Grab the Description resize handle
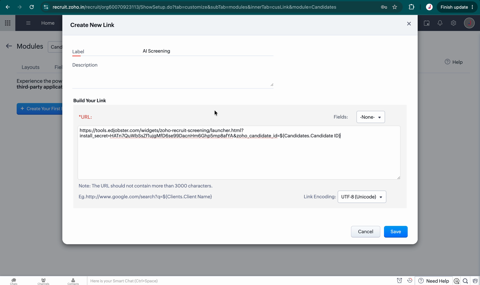This screenshot has width=480, height=285. coord(272,85)
